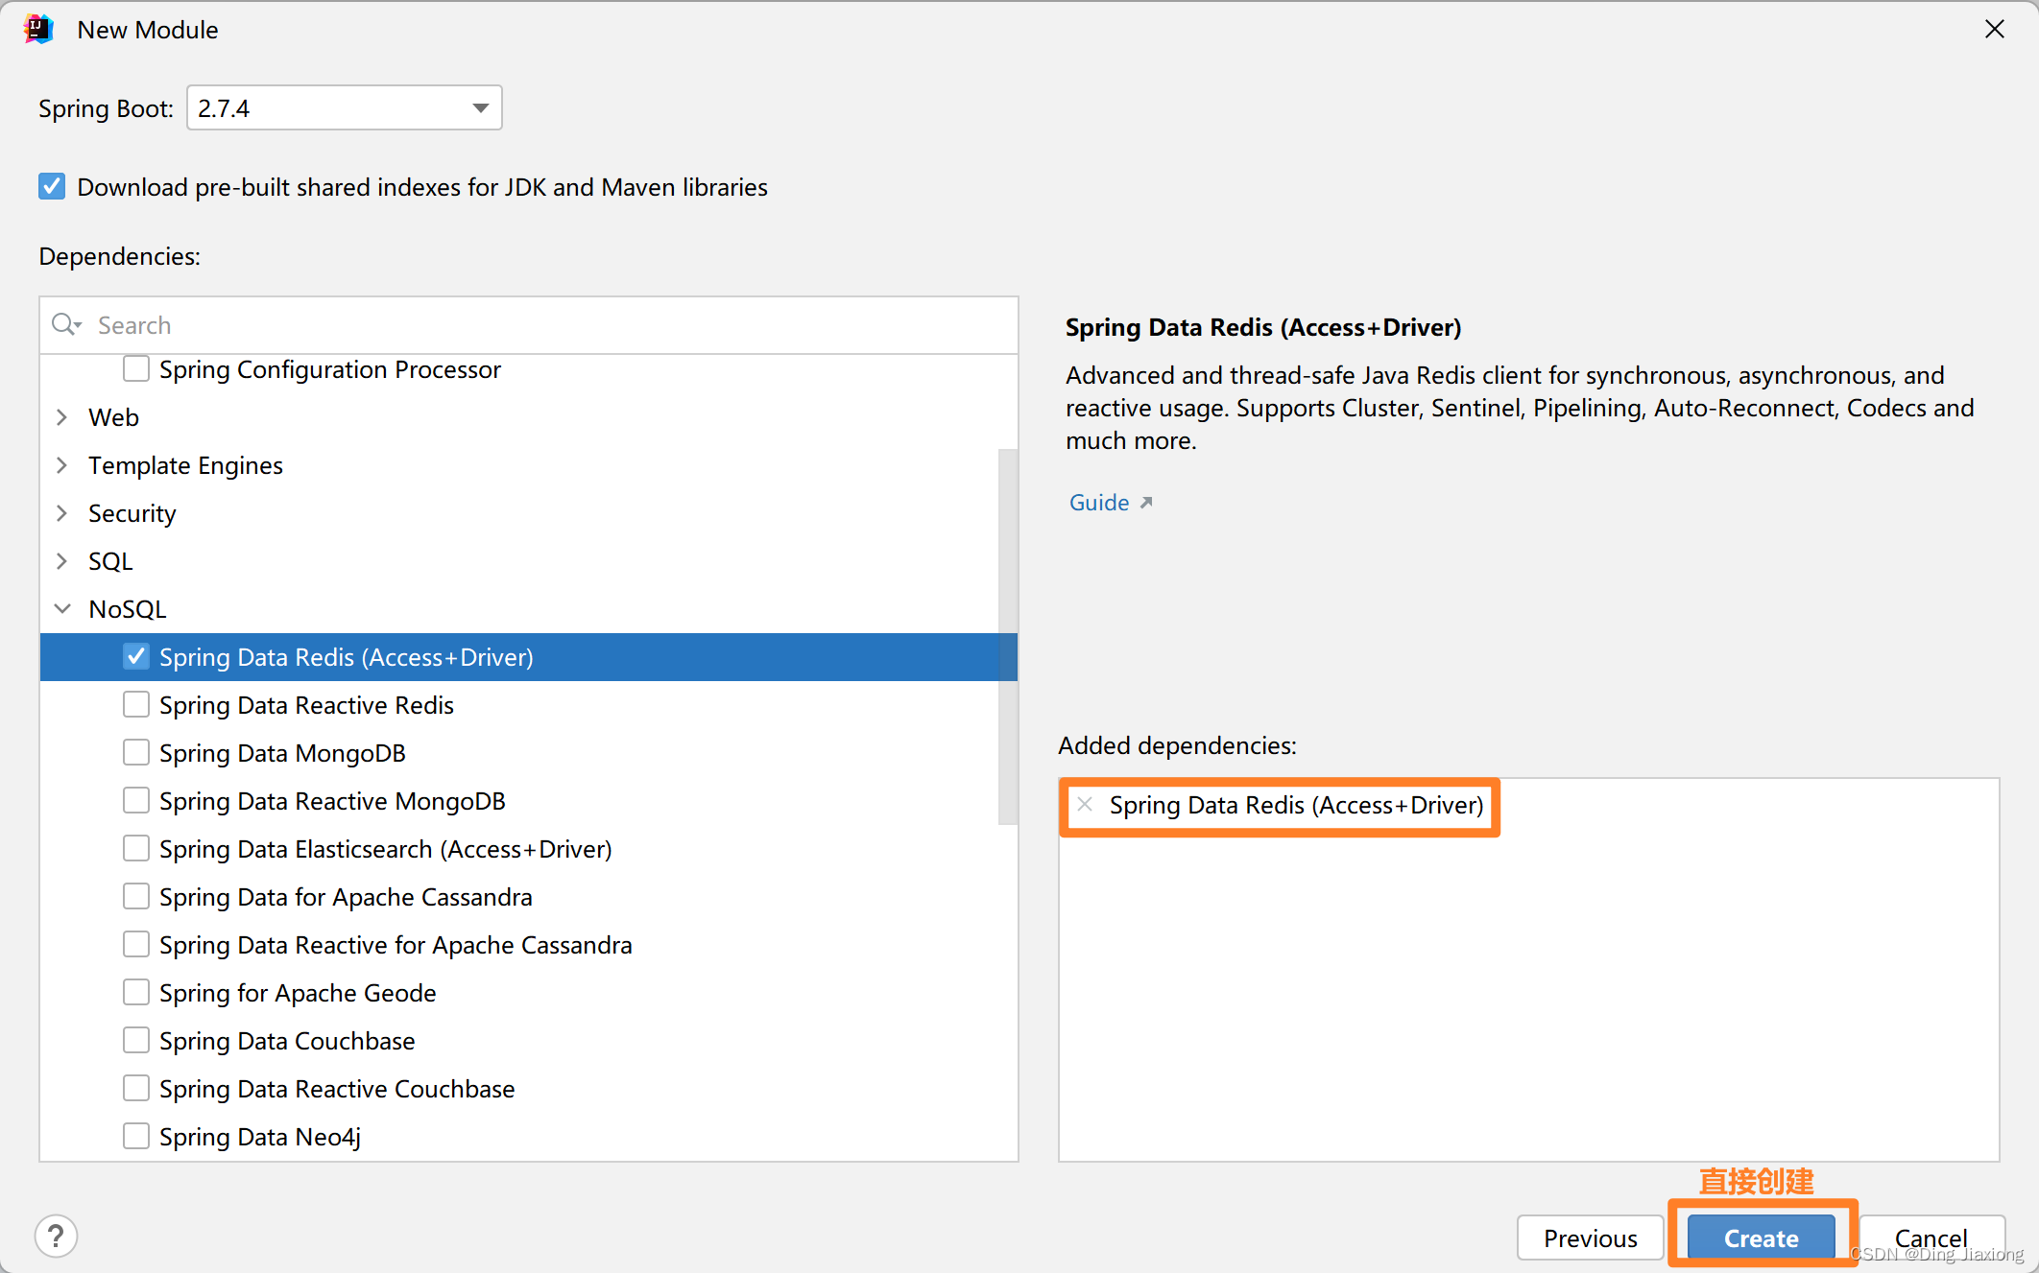Viewport: 2039px width, 1273px height.
Task: Check Spring Data Neo4j
Action: coord(136,1136)
